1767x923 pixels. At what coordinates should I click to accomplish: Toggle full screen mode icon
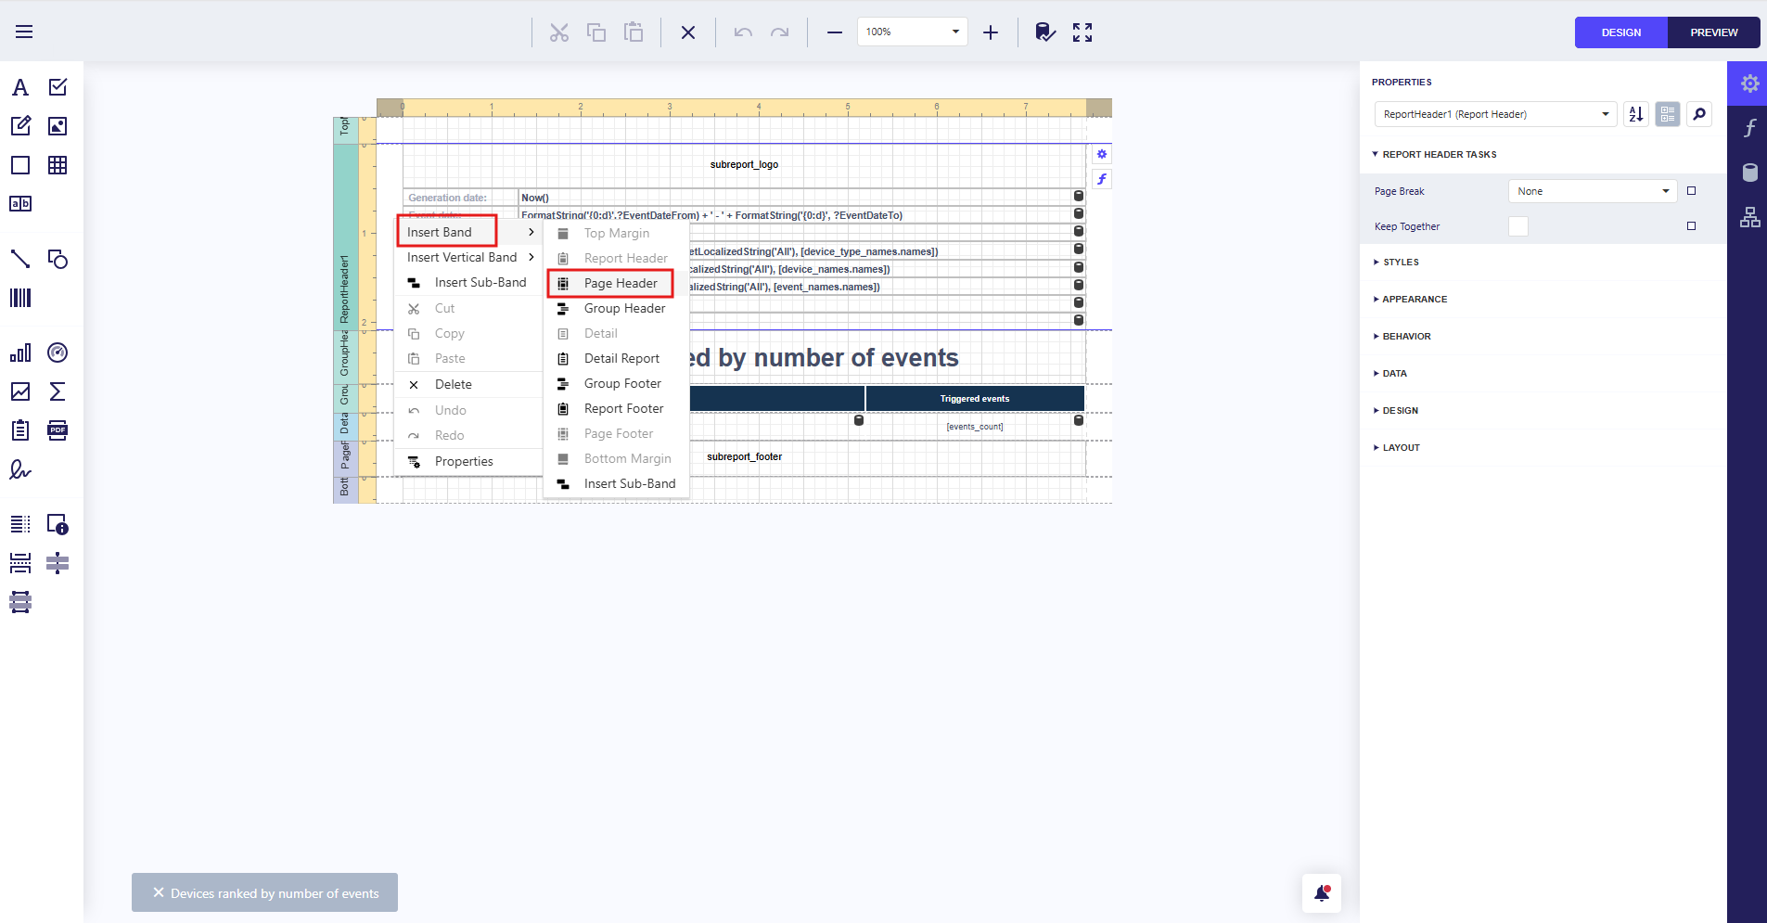tap(1082, 32)
